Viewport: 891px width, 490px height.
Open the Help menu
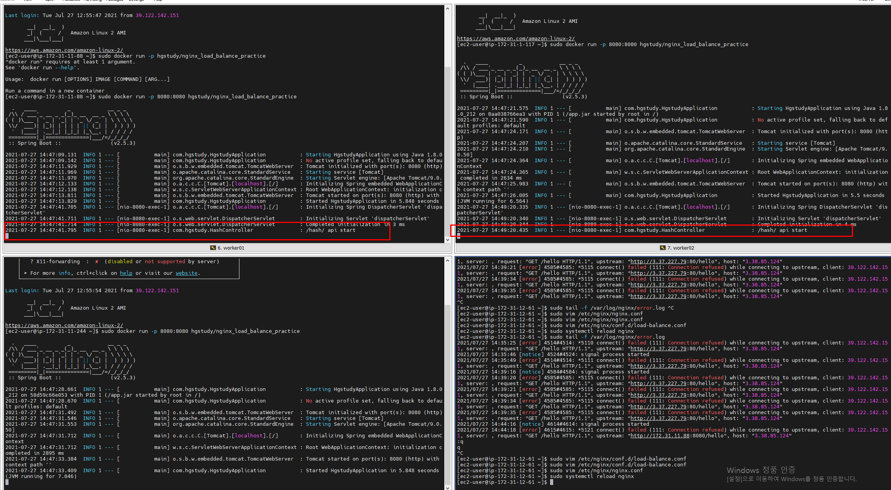pyautogui.click(x=157, y=1)
